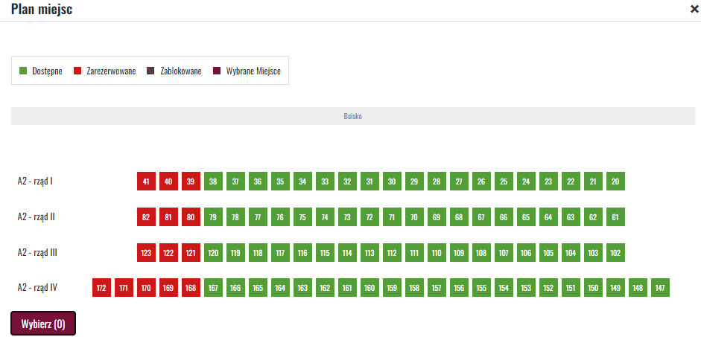Pick seat 147 in rząd IV

pyautogui.click(x=660, y=287)
